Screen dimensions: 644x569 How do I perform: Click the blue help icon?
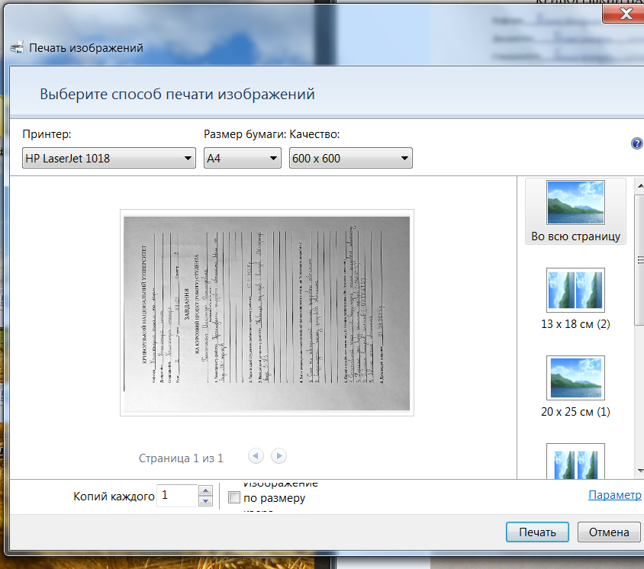coord(636,143)
